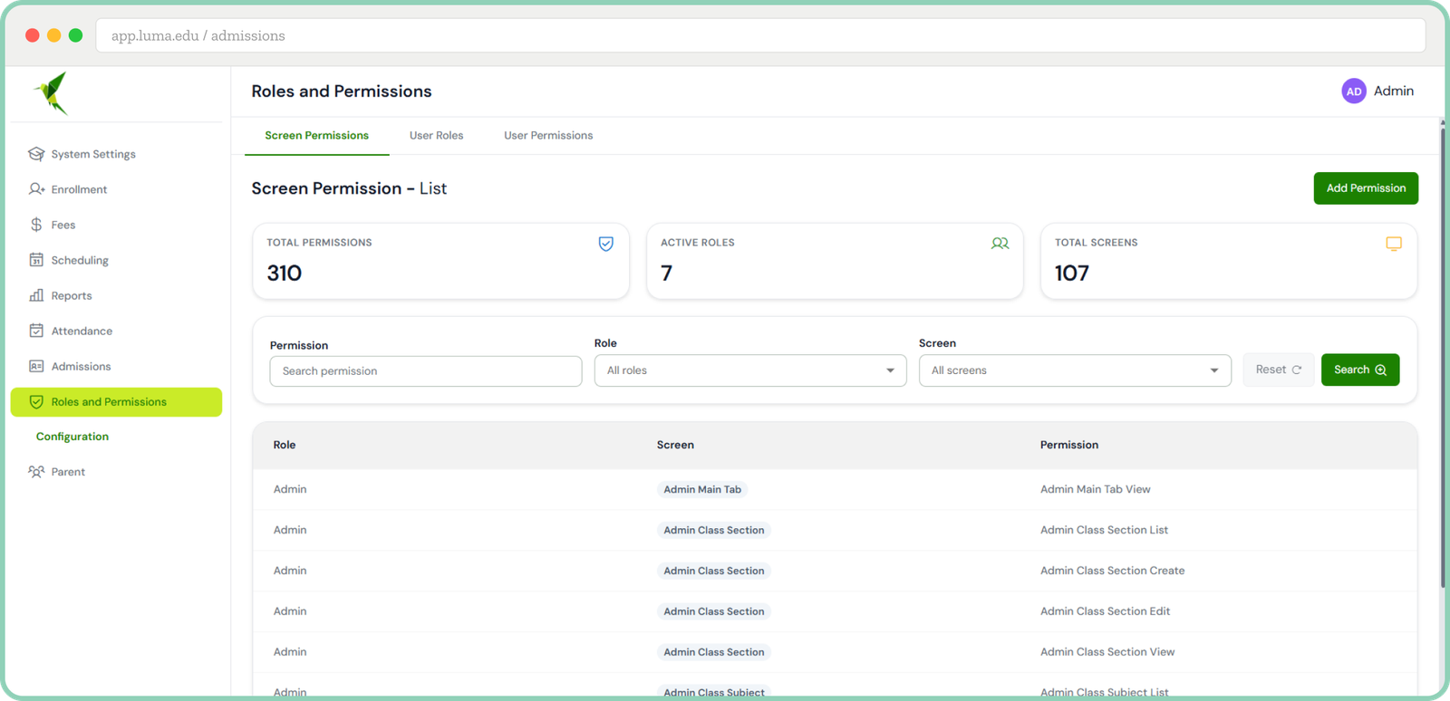Focus the Search permission input field
This screenshot has width=1450, height=701.
coord(426,371)
